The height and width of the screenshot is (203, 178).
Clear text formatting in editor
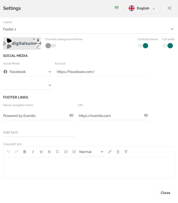[x=126, y=152]
